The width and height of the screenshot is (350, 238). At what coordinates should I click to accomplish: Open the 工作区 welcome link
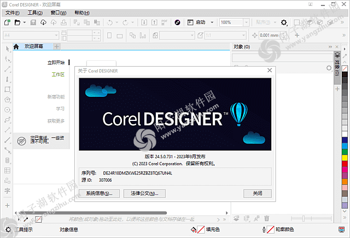(x=58, y=74)
